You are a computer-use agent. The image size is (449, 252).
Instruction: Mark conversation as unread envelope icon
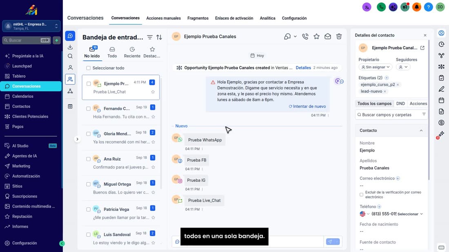click(x=328, y=36)
